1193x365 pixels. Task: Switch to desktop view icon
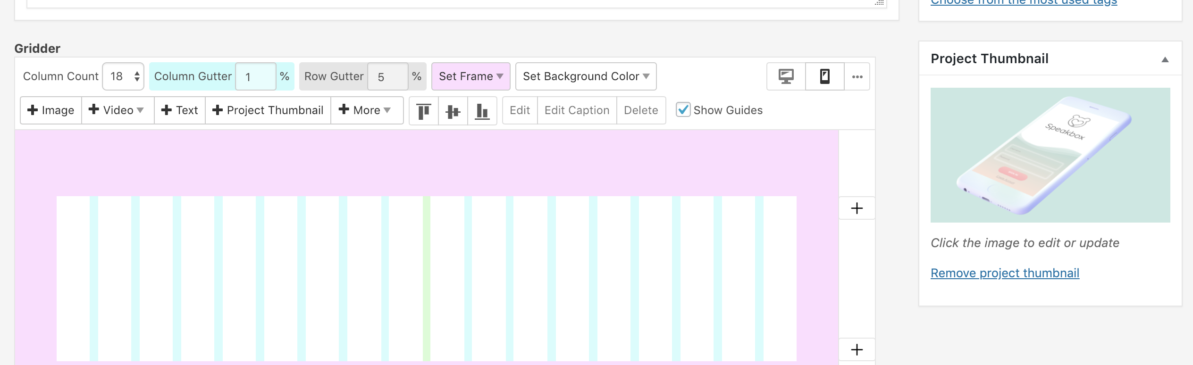pos(786,76)
